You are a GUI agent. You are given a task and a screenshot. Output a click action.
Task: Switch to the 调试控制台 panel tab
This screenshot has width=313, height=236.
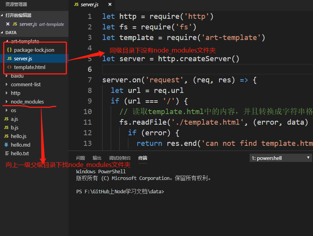[x=120, y=158]
